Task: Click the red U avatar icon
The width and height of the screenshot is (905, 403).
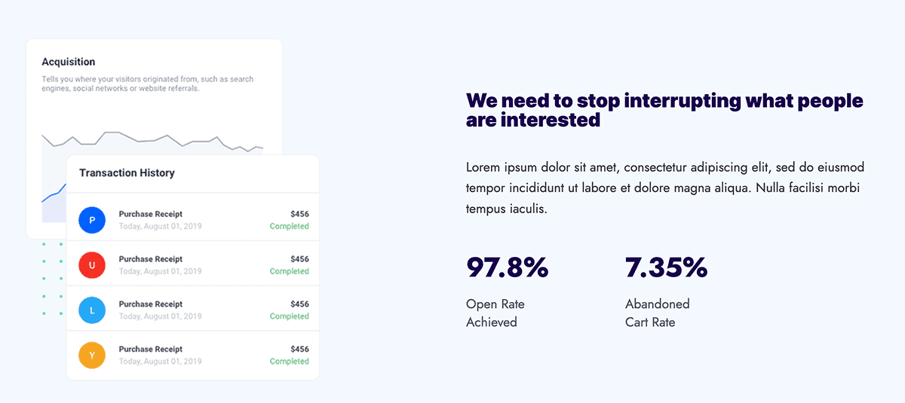Action: 92,265
